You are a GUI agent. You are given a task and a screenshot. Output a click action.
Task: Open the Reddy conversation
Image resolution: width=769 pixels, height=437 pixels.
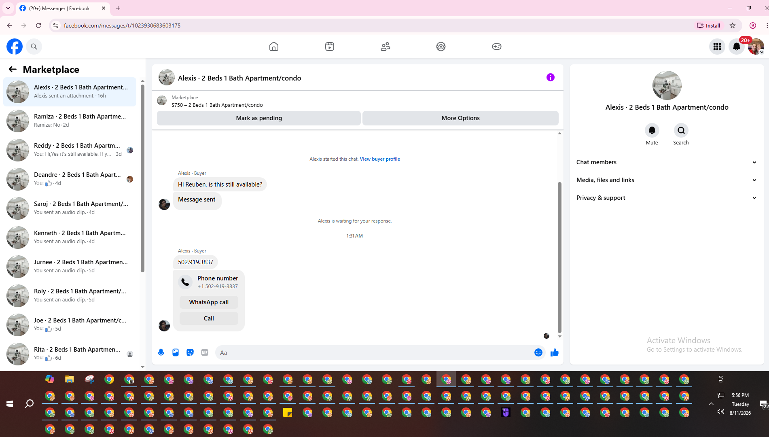[70, 150]
